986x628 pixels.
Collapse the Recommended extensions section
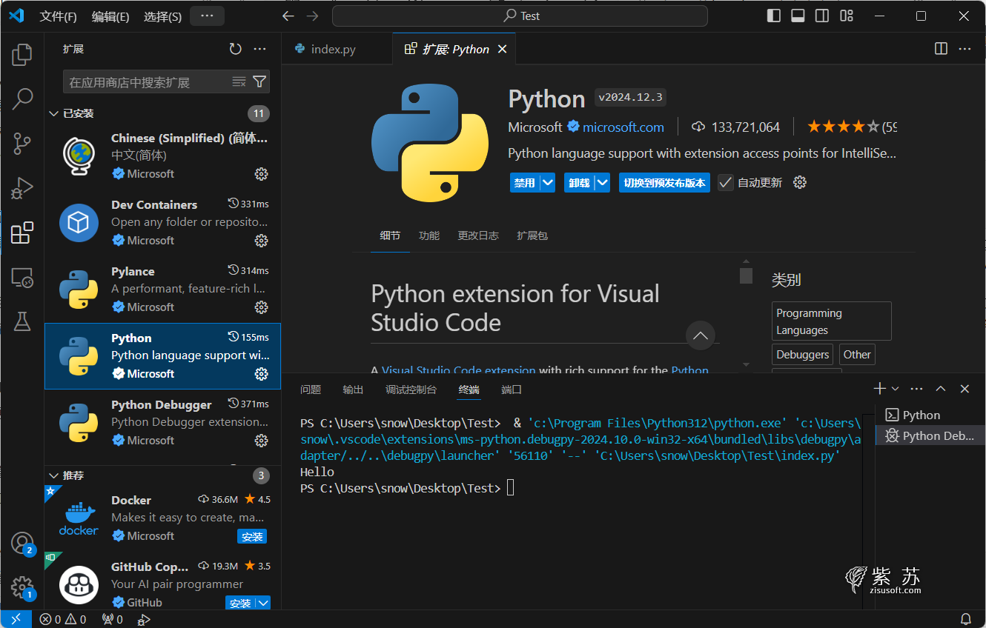[x=53, y=475]
